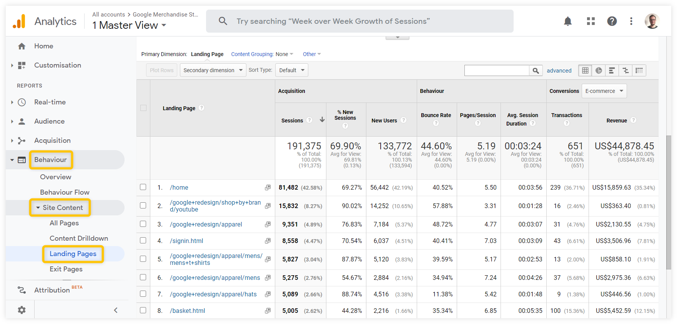Click the help question mark icon
Viewport: 677px width, 324px height.
point(612,21)
